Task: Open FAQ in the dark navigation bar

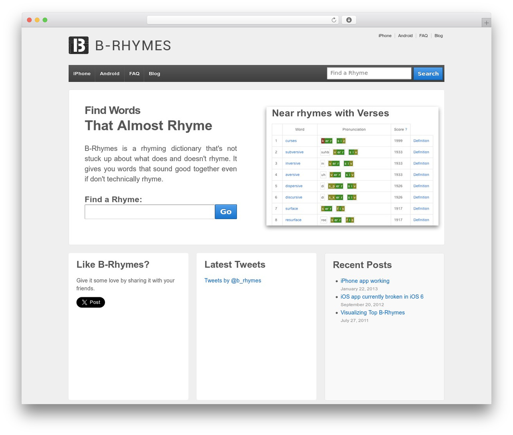Action: point(134,73)
